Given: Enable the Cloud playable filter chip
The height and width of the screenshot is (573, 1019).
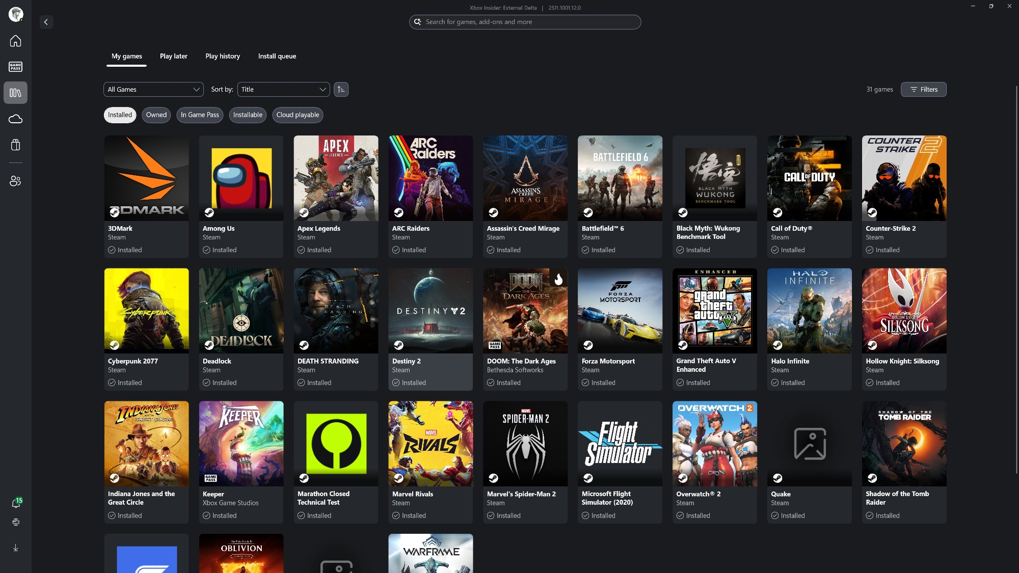Looking at the screenshot, I should pyautogui.click(x=298, y=115).
